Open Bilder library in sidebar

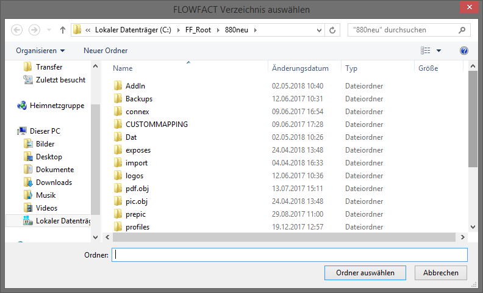click(x=45, y=144)
